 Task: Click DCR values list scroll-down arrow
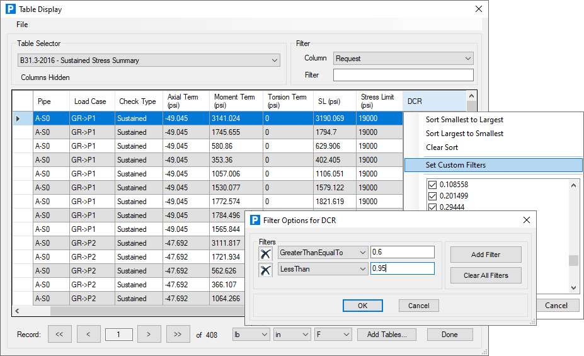coord(573,287)
